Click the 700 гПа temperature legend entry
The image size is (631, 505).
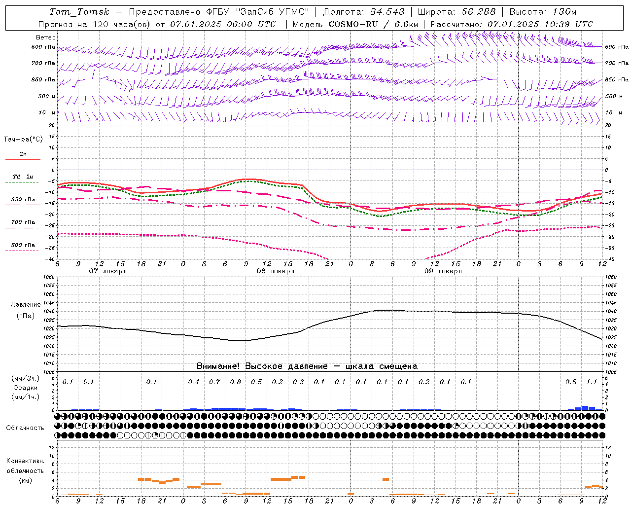click(x=23, y=222)
